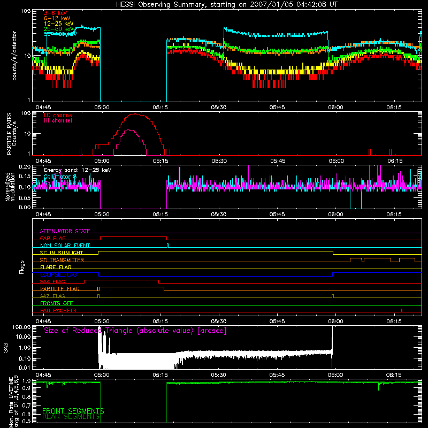Click the "counts/s/detector" y-axis label
Screen dimensions: 428x428
click(x=14, y=56)
